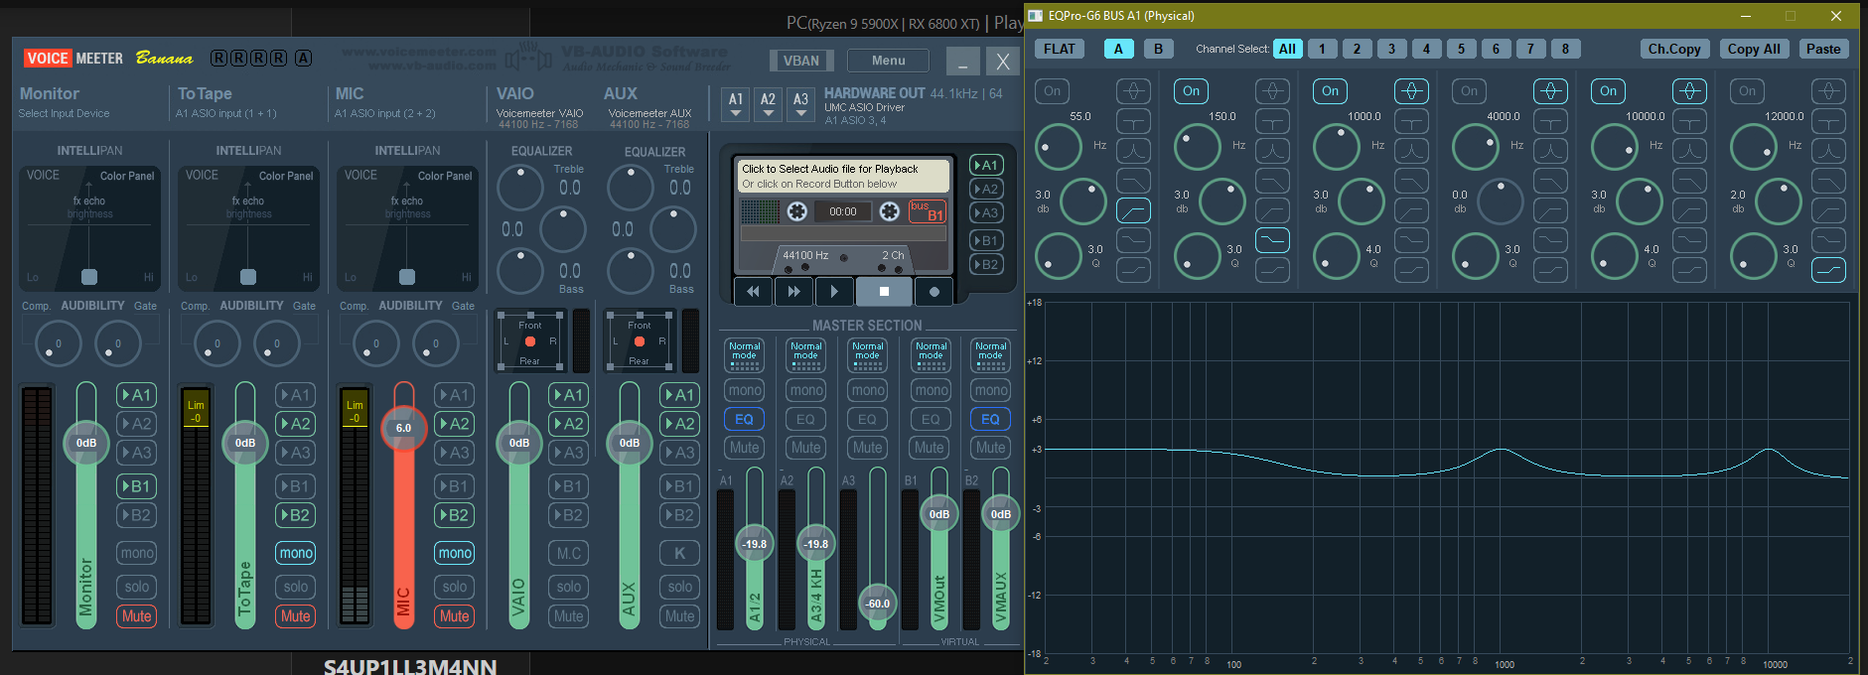This screenshot has width=1868, height=675.
Task: Select band-pass filter for 4000.0 Hz band
Action: 1550,151
